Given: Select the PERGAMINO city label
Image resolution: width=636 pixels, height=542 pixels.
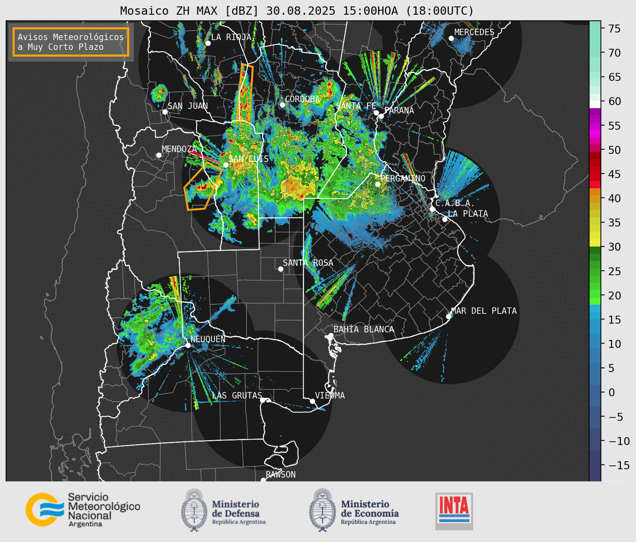Looking at the screenshot, I should [403, 178].
